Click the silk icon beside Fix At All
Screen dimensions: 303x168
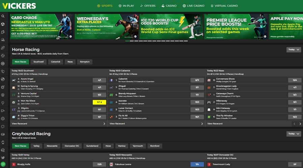pos(111,117)
